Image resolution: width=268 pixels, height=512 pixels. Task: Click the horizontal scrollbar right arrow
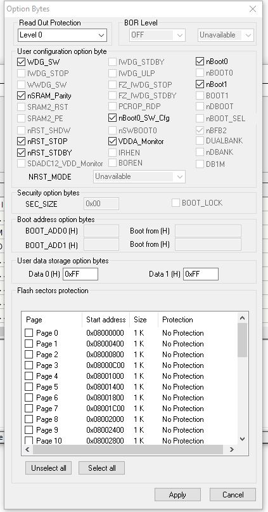(x=232, y=450)
